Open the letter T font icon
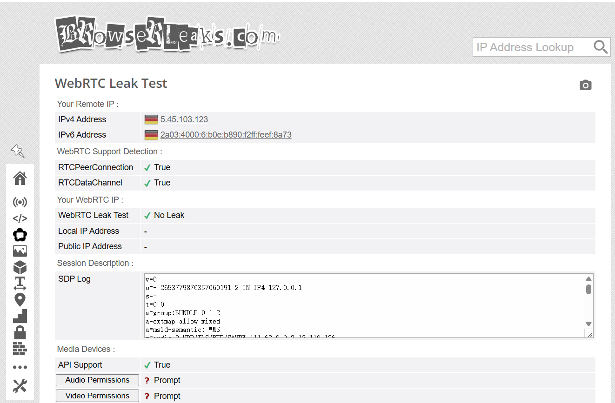Screen dimensions: 615x403 tap(20, 284)
